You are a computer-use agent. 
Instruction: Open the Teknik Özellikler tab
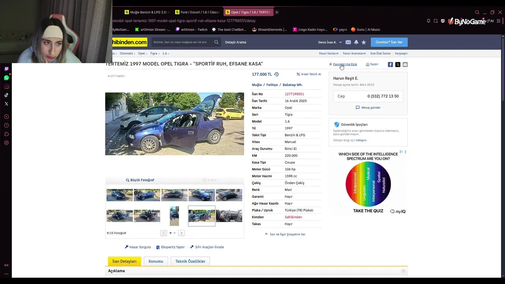[x=190, y=261]
